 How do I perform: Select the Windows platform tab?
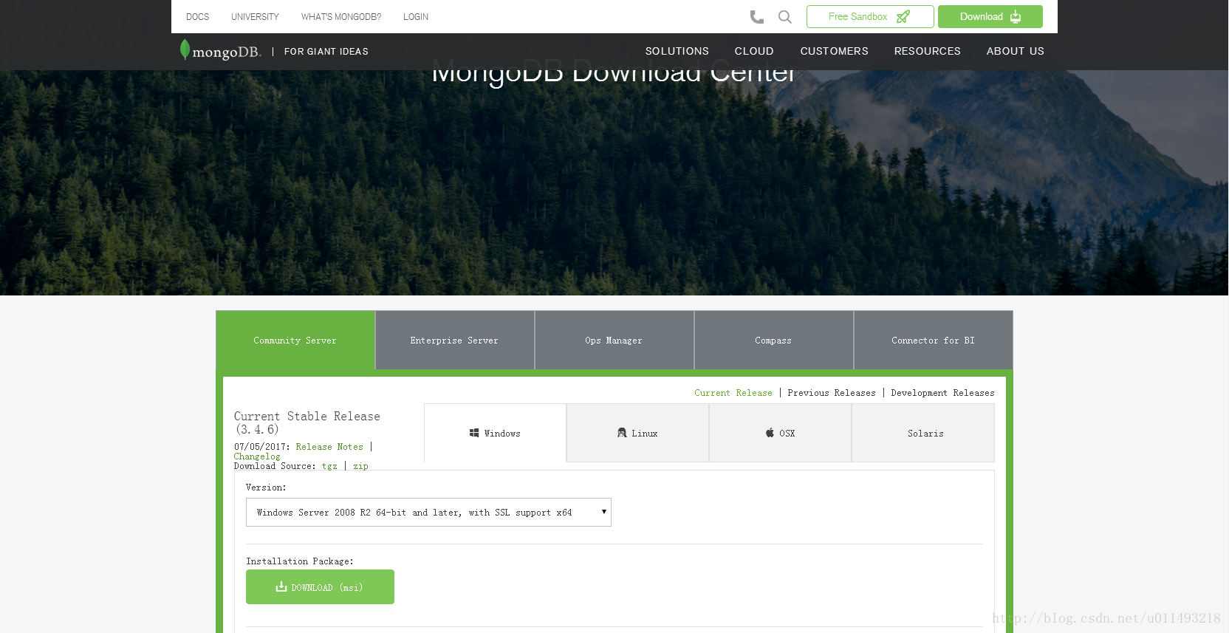pyautogui.click(x=495, y=433)
